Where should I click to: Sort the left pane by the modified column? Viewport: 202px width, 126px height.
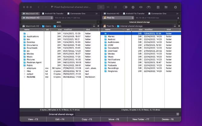73,30
